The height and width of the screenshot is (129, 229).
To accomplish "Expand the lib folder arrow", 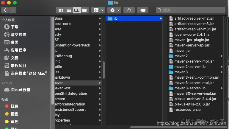I will (161, 18).
